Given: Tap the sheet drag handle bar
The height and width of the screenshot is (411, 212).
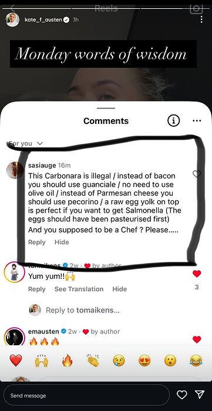Looking at the screenshot, I should point(106,108).
